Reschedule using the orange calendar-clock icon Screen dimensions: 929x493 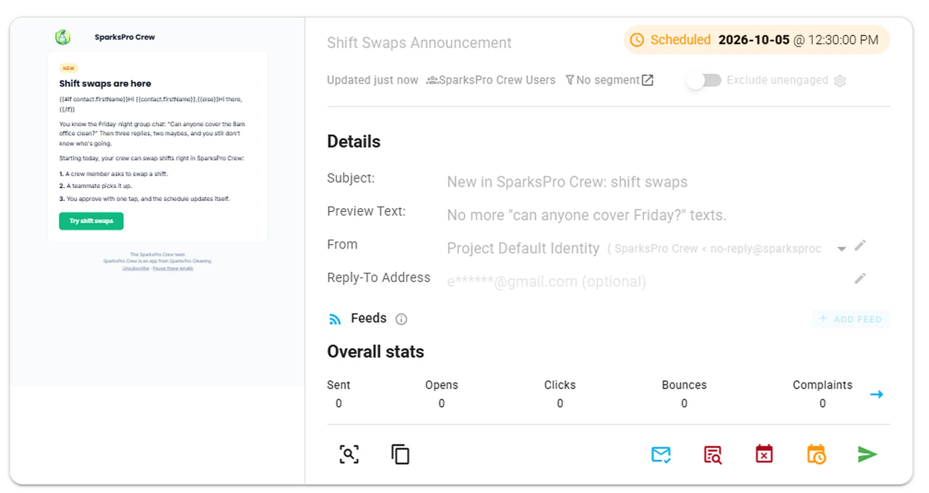[816, 455]
